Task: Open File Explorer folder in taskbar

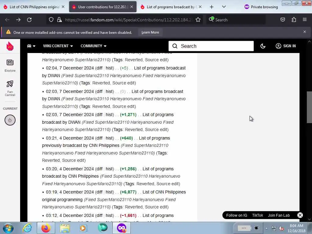Action: [x=65, y=228]
